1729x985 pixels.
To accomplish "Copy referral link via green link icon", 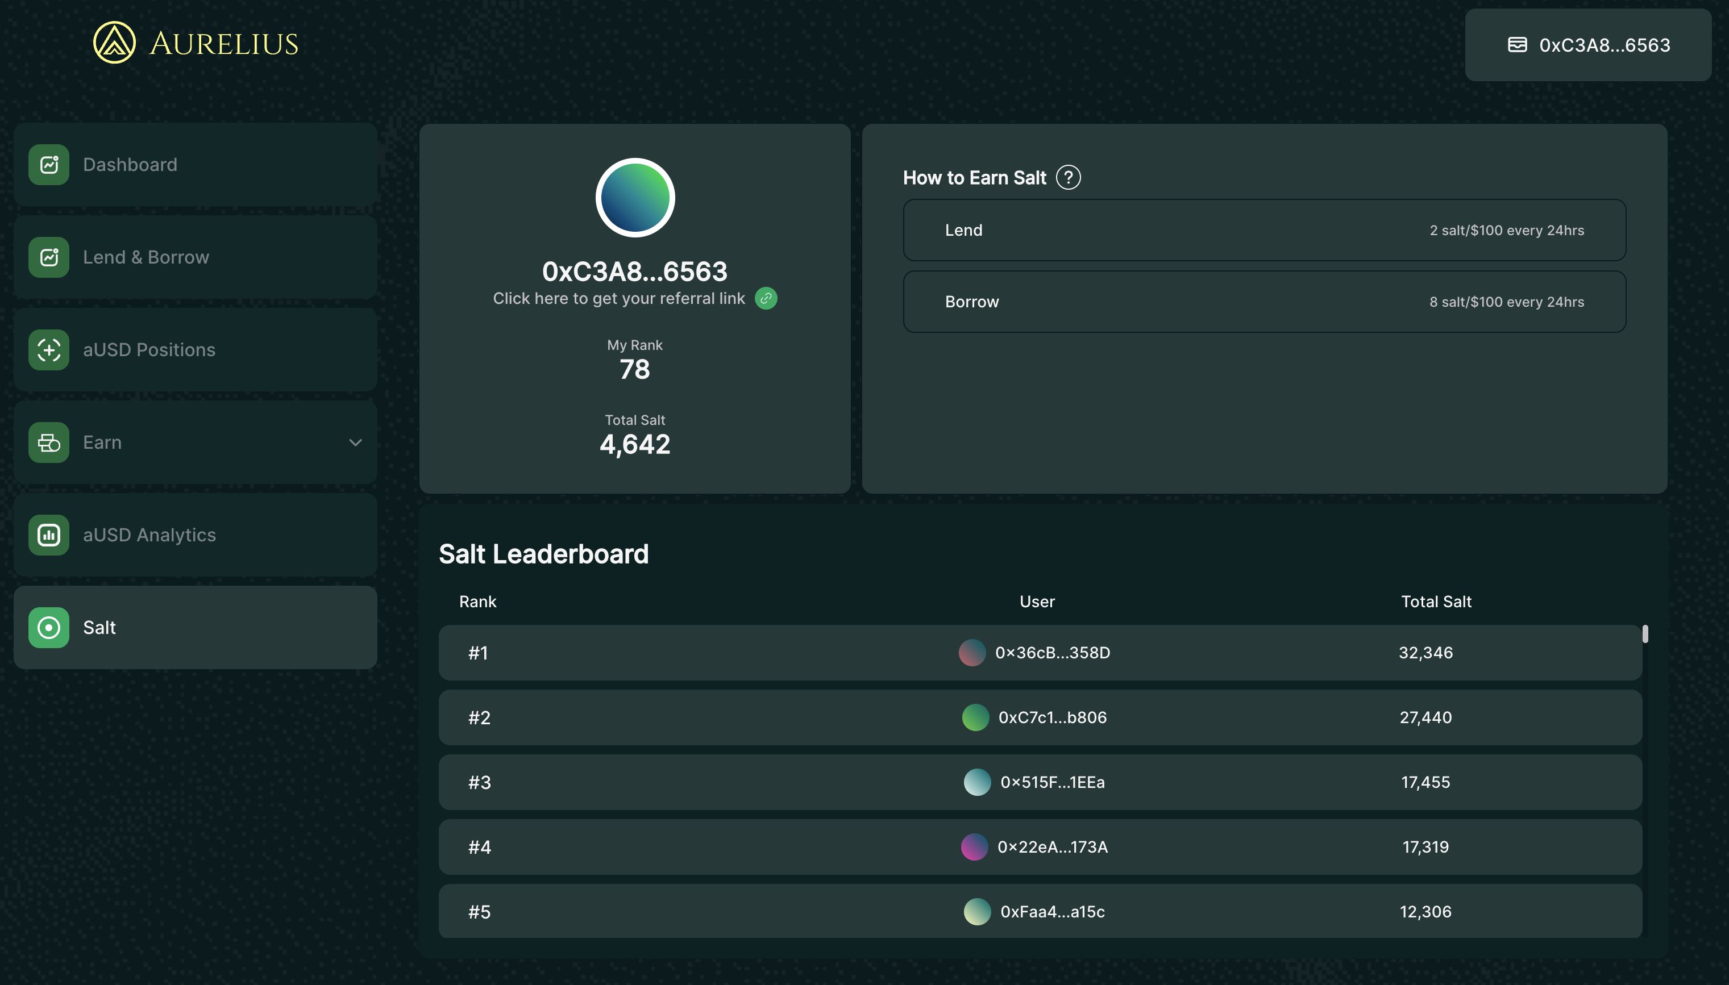I will (766, 298).
